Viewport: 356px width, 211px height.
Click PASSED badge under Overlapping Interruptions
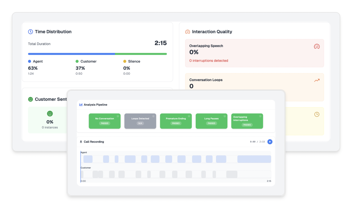(247, 125)
